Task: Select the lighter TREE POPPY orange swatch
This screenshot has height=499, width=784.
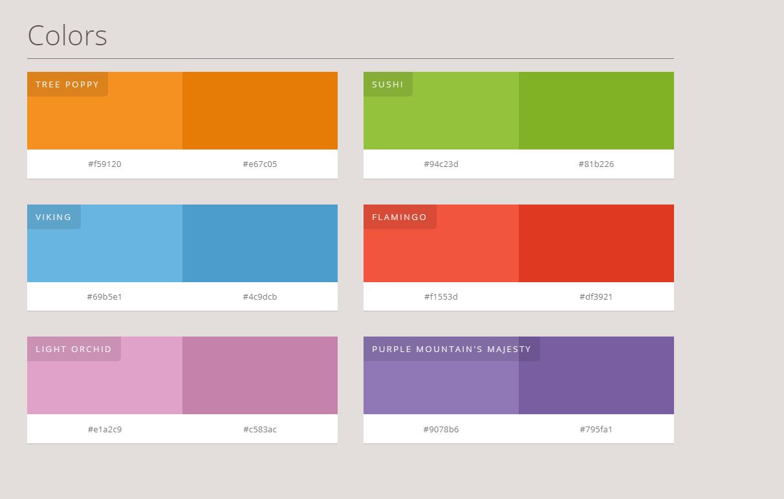Action: [103, 116]
